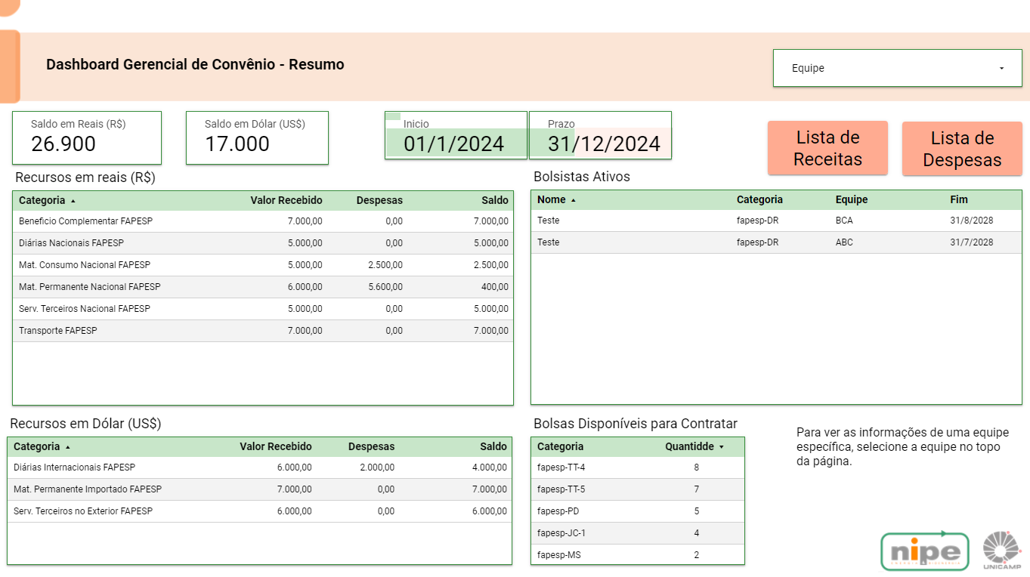The width and height of the screenshot is (1030, 577).
Task: Sort by Categoria in Recursos em Dólar table
Action: coord(42,446)
